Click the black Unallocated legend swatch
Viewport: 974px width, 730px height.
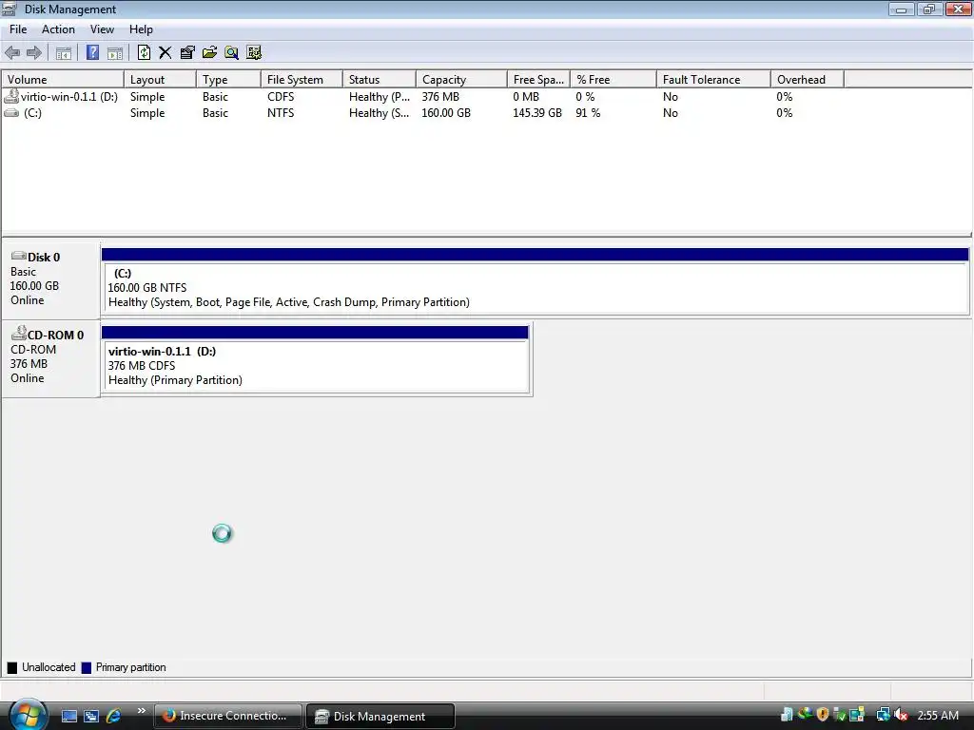[x=11, y=668]
